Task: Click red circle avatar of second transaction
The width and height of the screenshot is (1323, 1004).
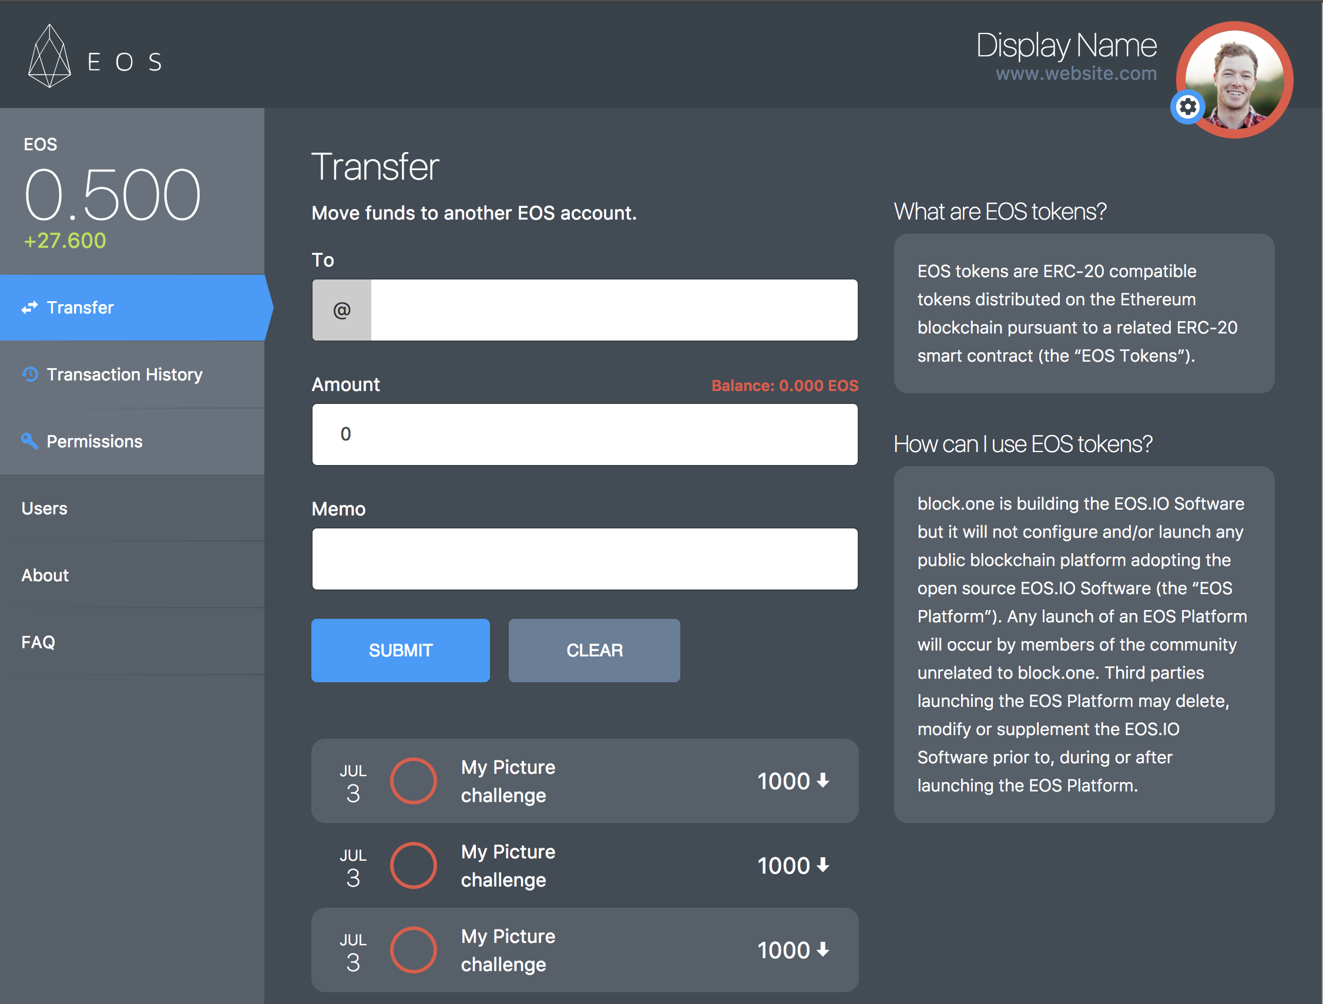Action: (x=413, y=865)
